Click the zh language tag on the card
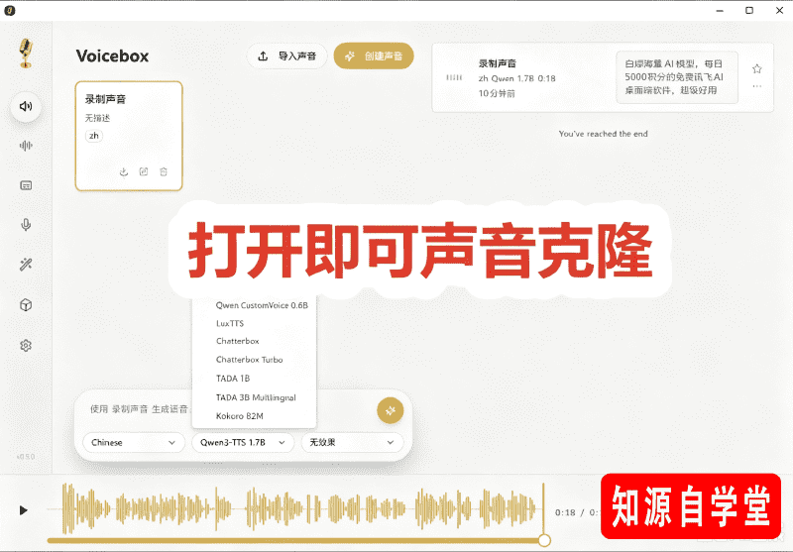Image resolution: width=793 pixels, height=552 pixels. (94, 136)
